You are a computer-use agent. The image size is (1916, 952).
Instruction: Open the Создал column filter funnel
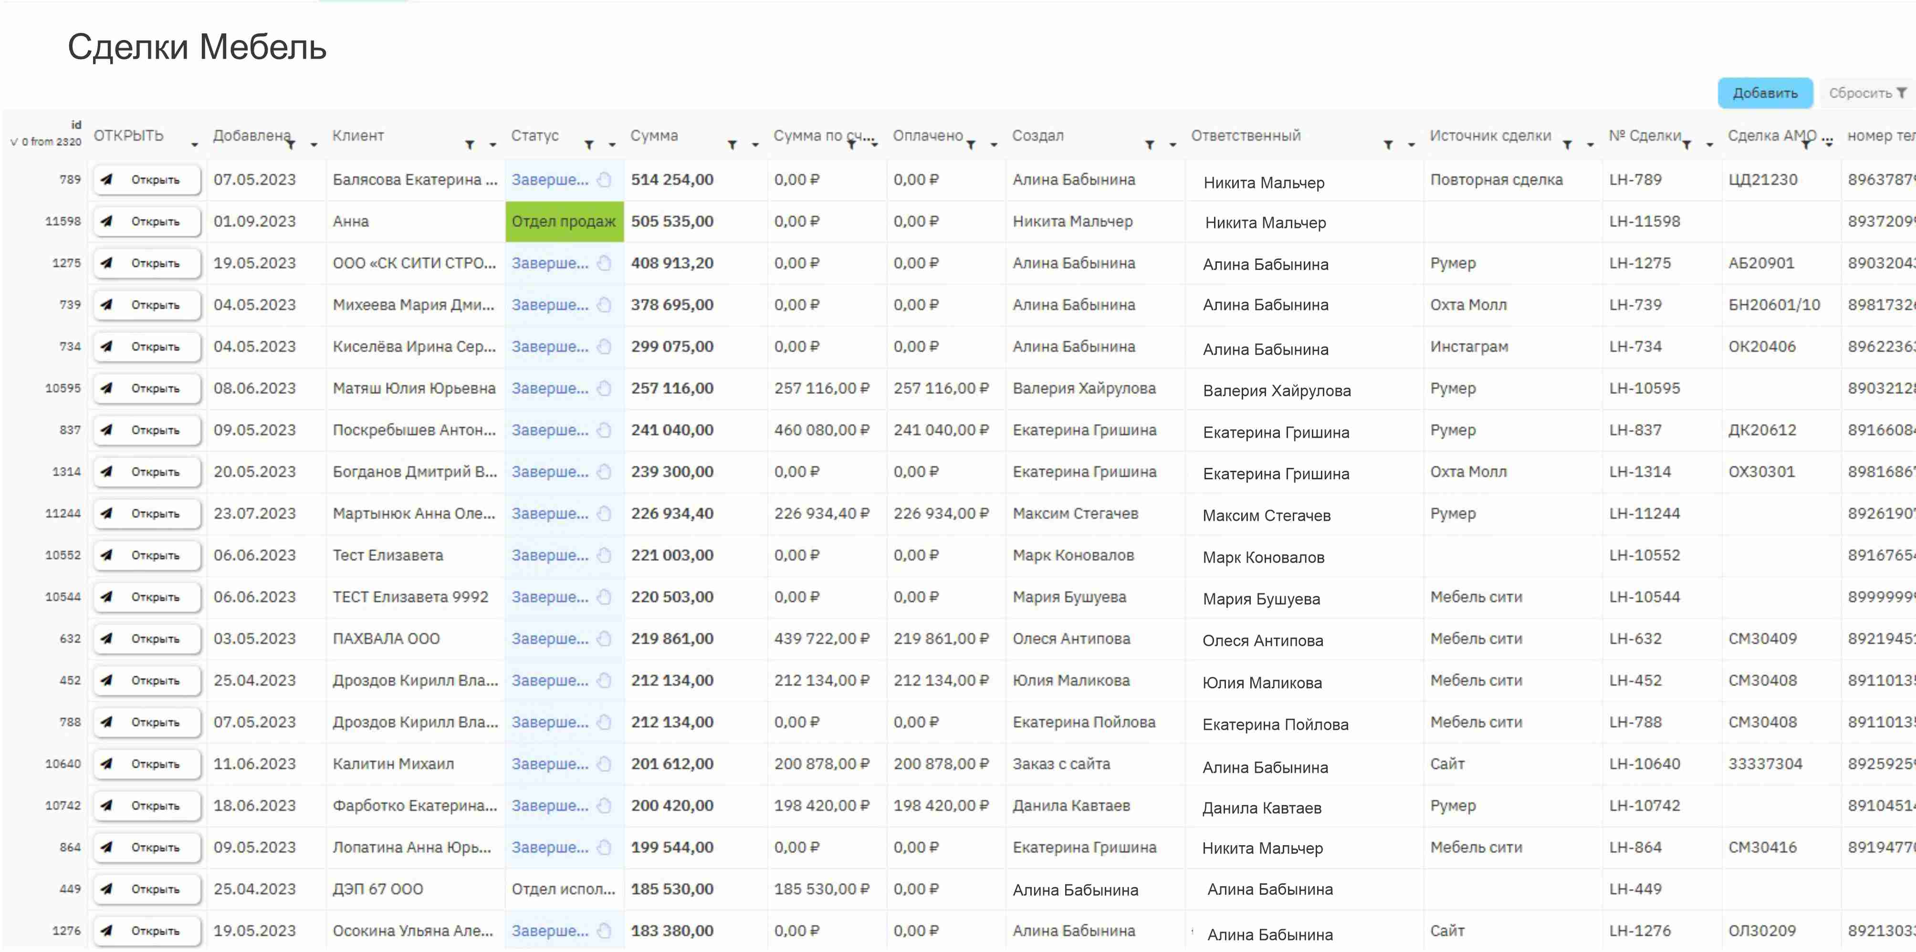pyautogui.click(x=1149, y=145)
